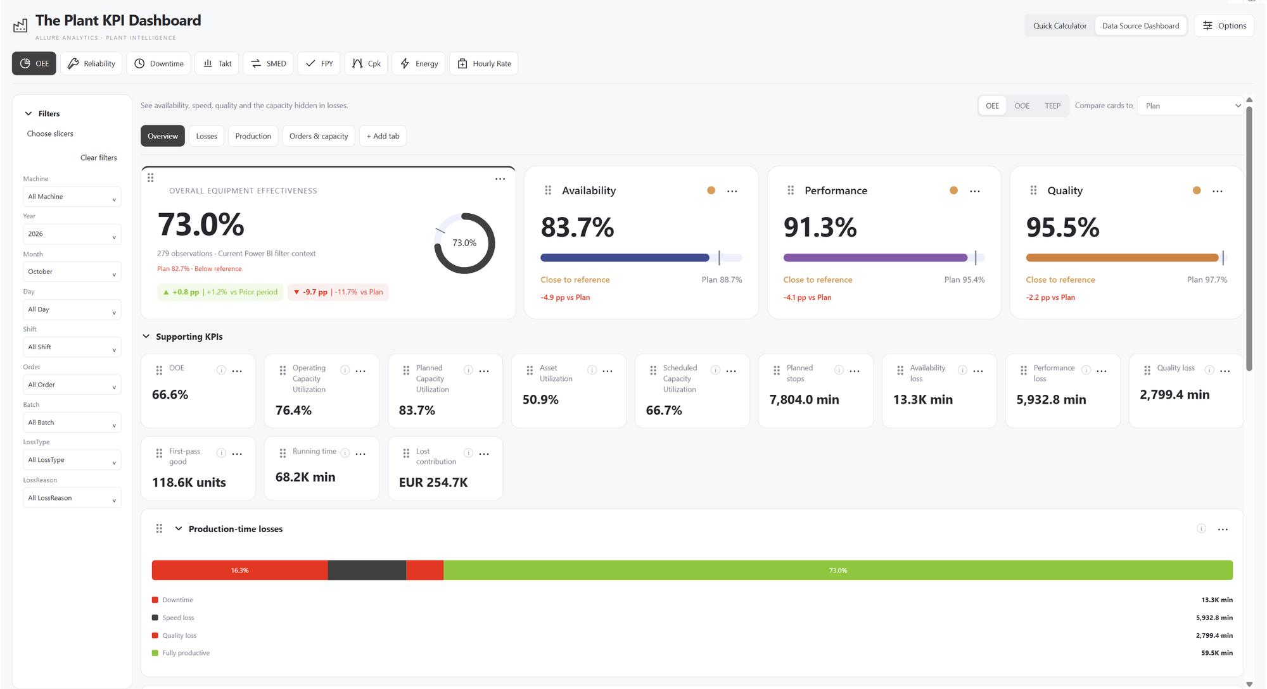Click the factory logo icon
The width and height of the screenshot is (1267, 689).
[x=20, y=25]
